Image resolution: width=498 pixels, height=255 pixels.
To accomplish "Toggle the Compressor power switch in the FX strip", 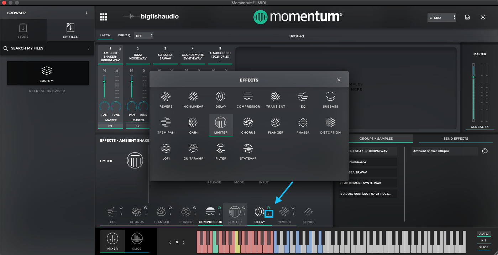I will pos(220,208).
